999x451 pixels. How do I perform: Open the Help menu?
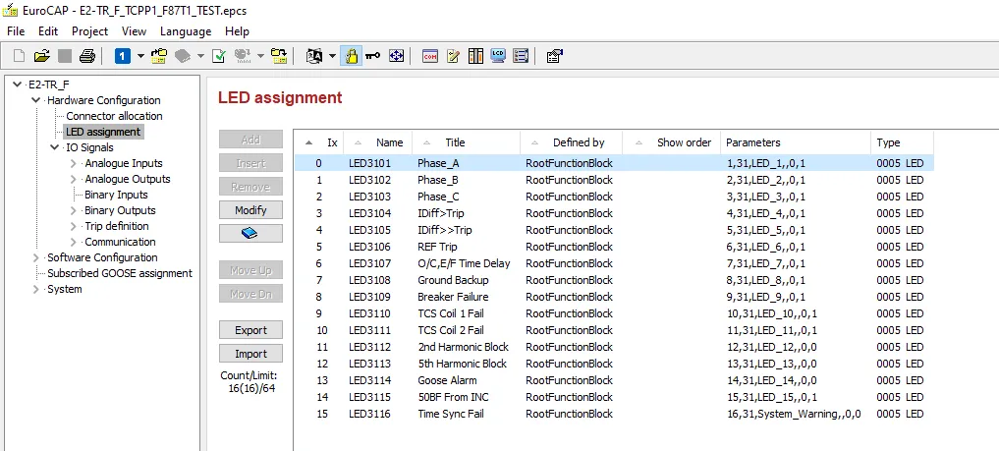click(237, 31)
